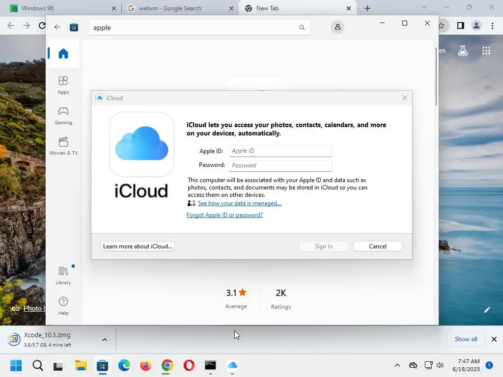Click the Apple ID input field

[280, 151]
